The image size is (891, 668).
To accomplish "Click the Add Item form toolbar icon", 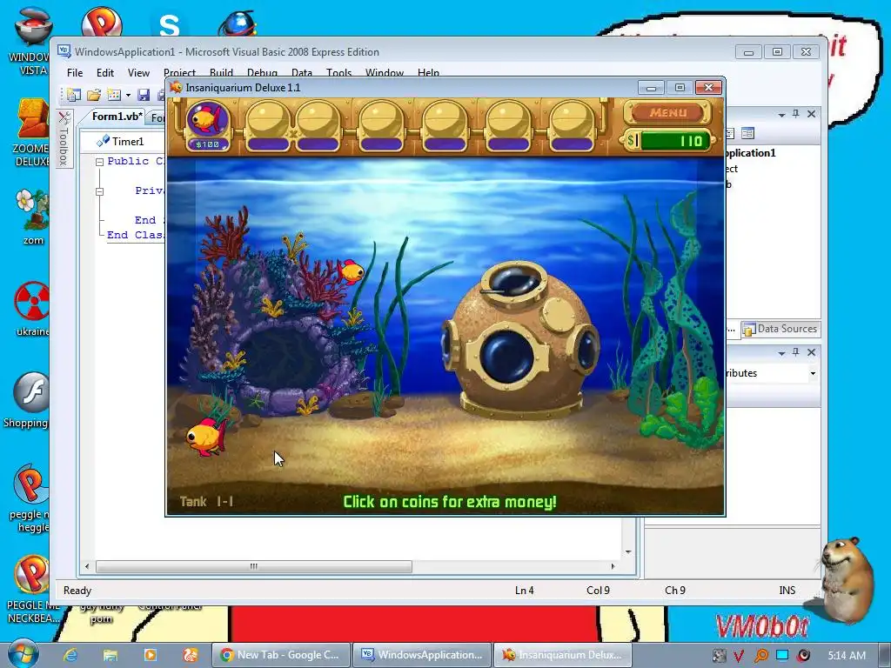I will [x=114, y=95].
